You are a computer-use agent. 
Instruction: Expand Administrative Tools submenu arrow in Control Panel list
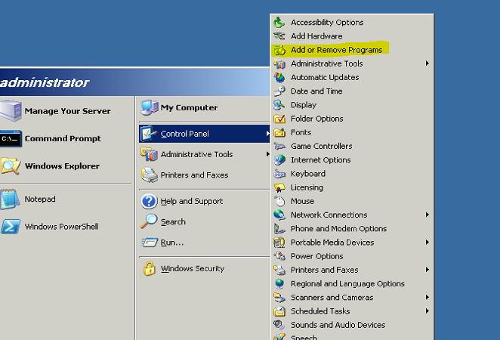point(427,63)
